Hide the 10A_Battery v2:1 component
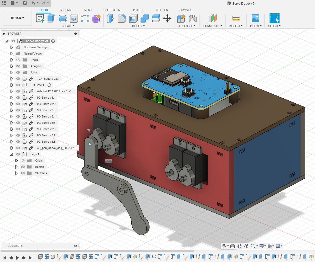Viewport: 315px width, 262px height. pos(18,79)
